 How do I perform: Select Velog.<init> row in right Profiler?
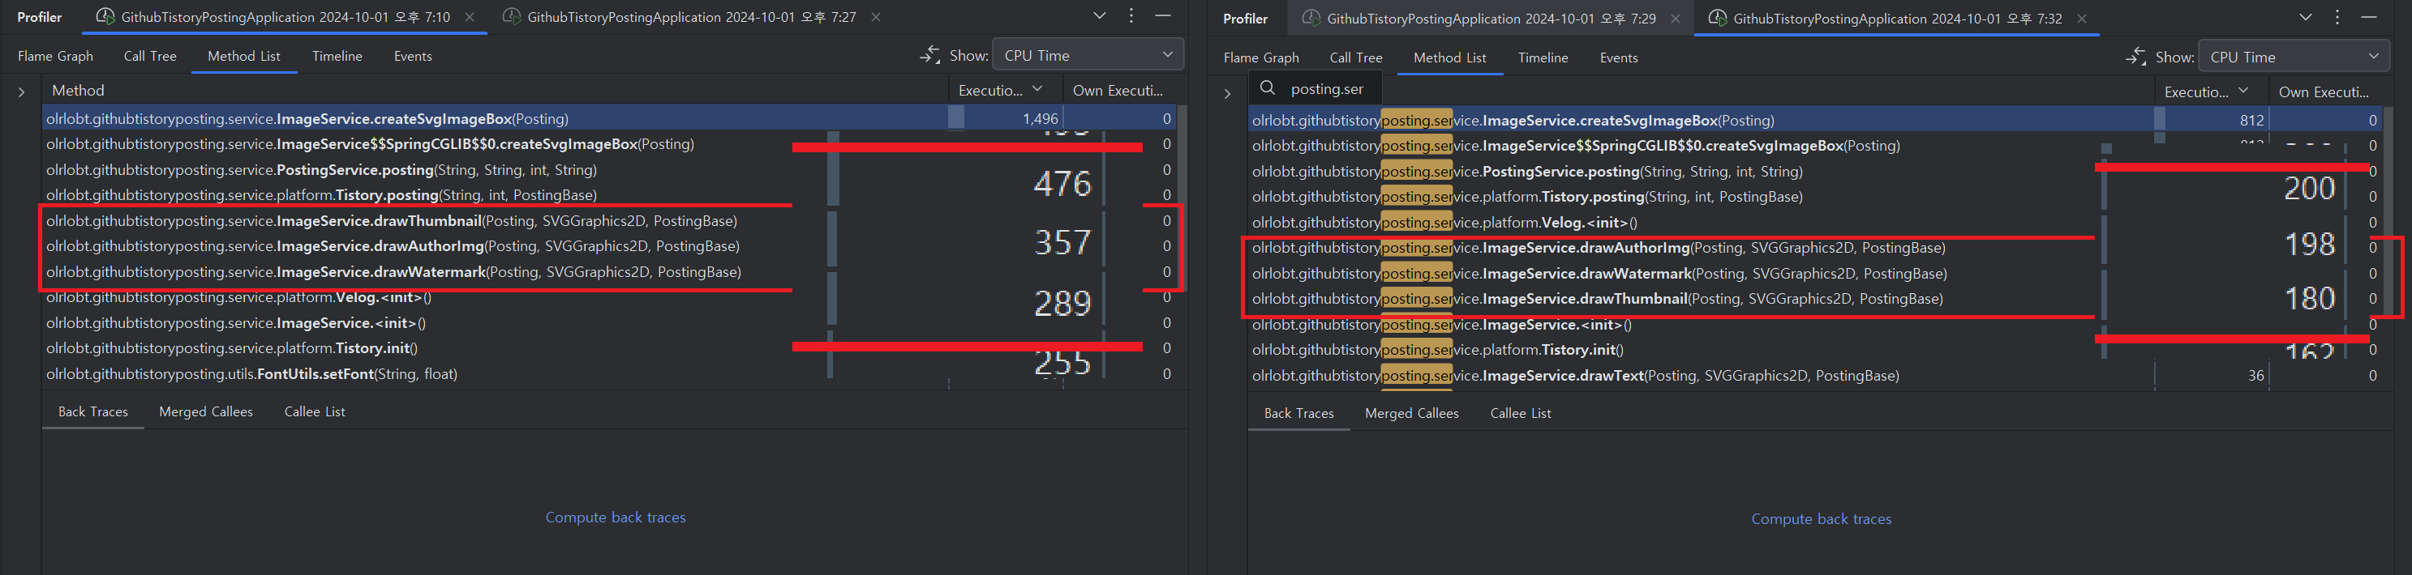pos(1814,223)
